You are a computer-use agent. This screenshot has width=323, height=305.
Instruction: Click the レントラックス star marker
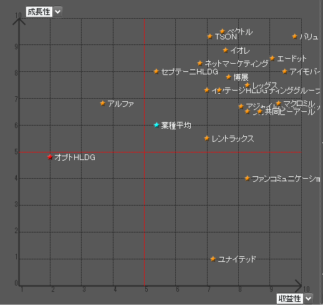point(206,138)
